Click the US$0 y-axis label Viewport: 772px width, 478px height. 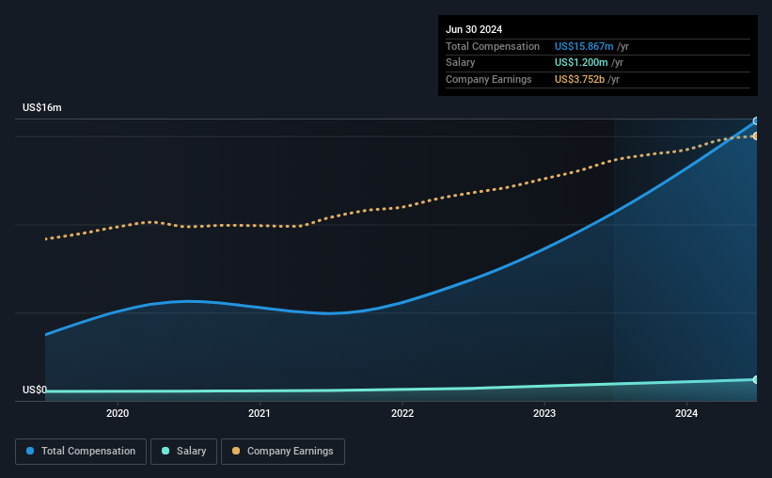coord(35,390)
